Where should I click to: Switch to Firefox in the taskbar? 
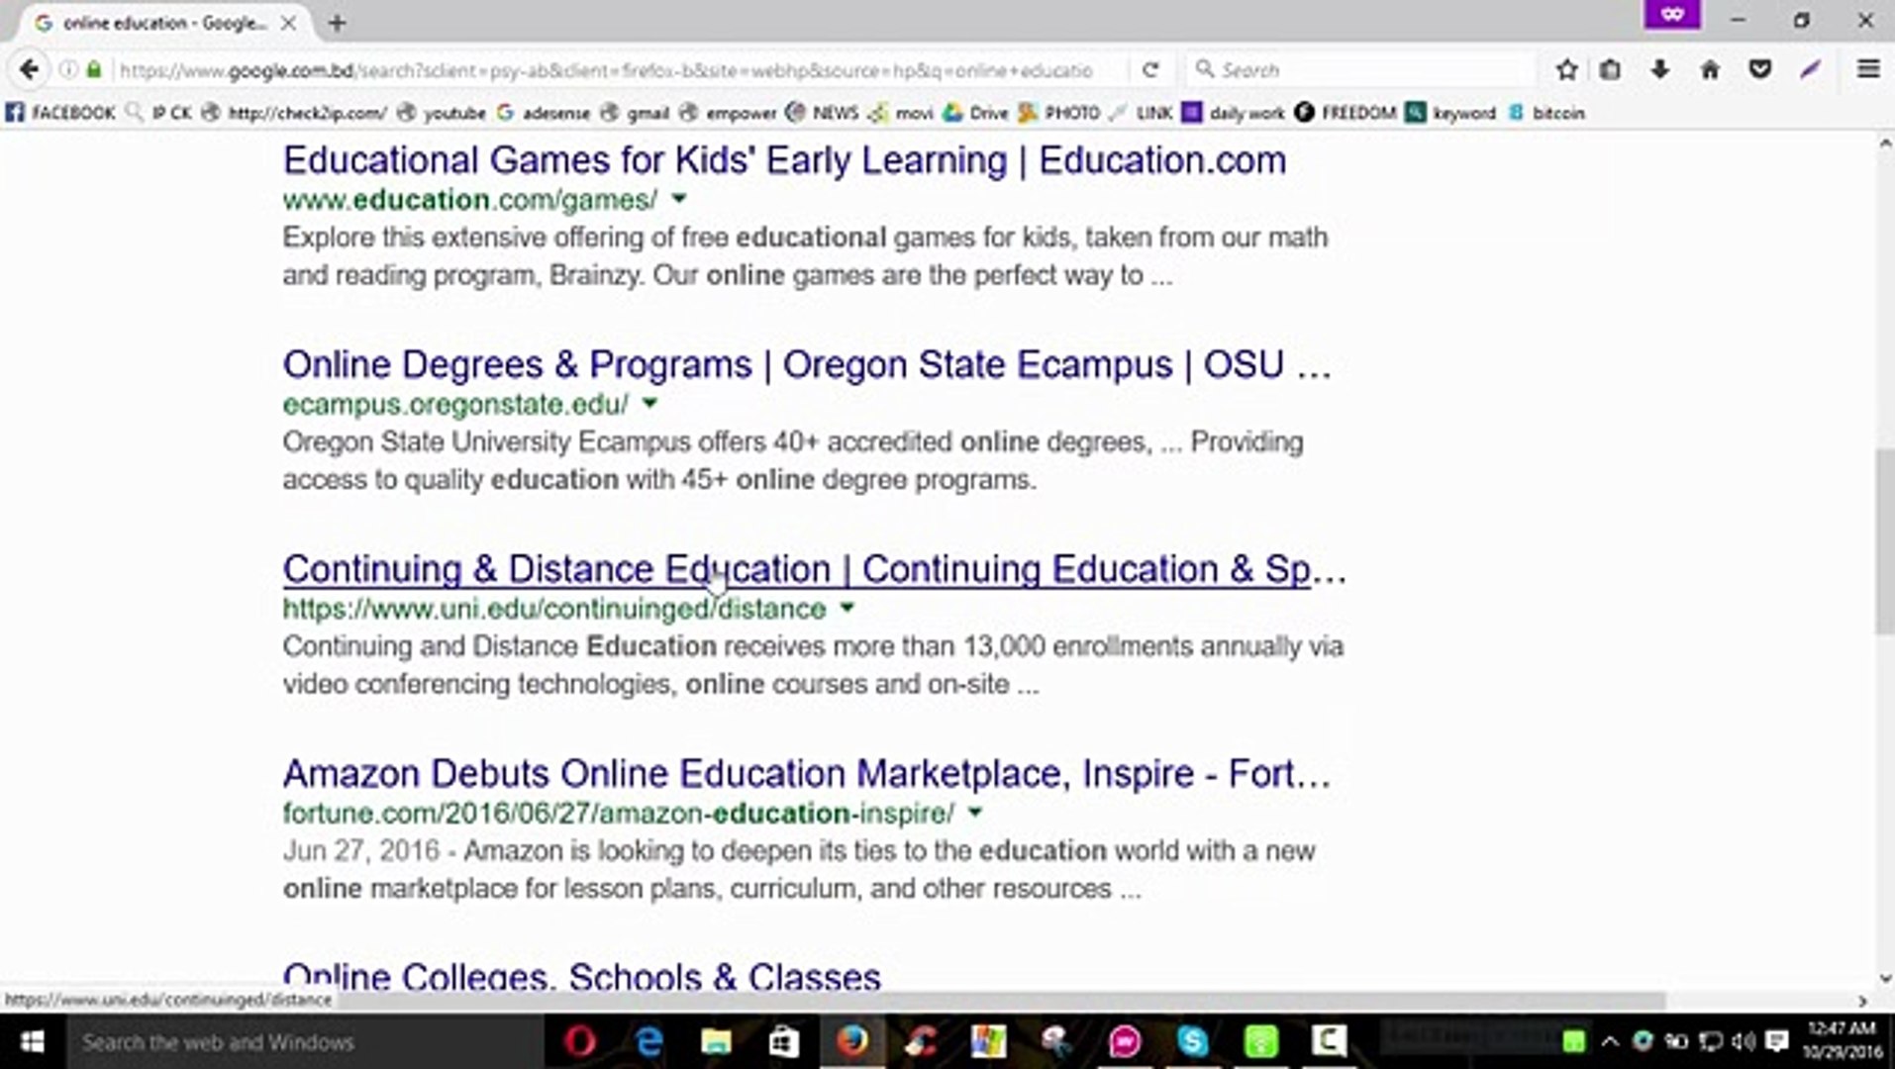point(851,1041)
